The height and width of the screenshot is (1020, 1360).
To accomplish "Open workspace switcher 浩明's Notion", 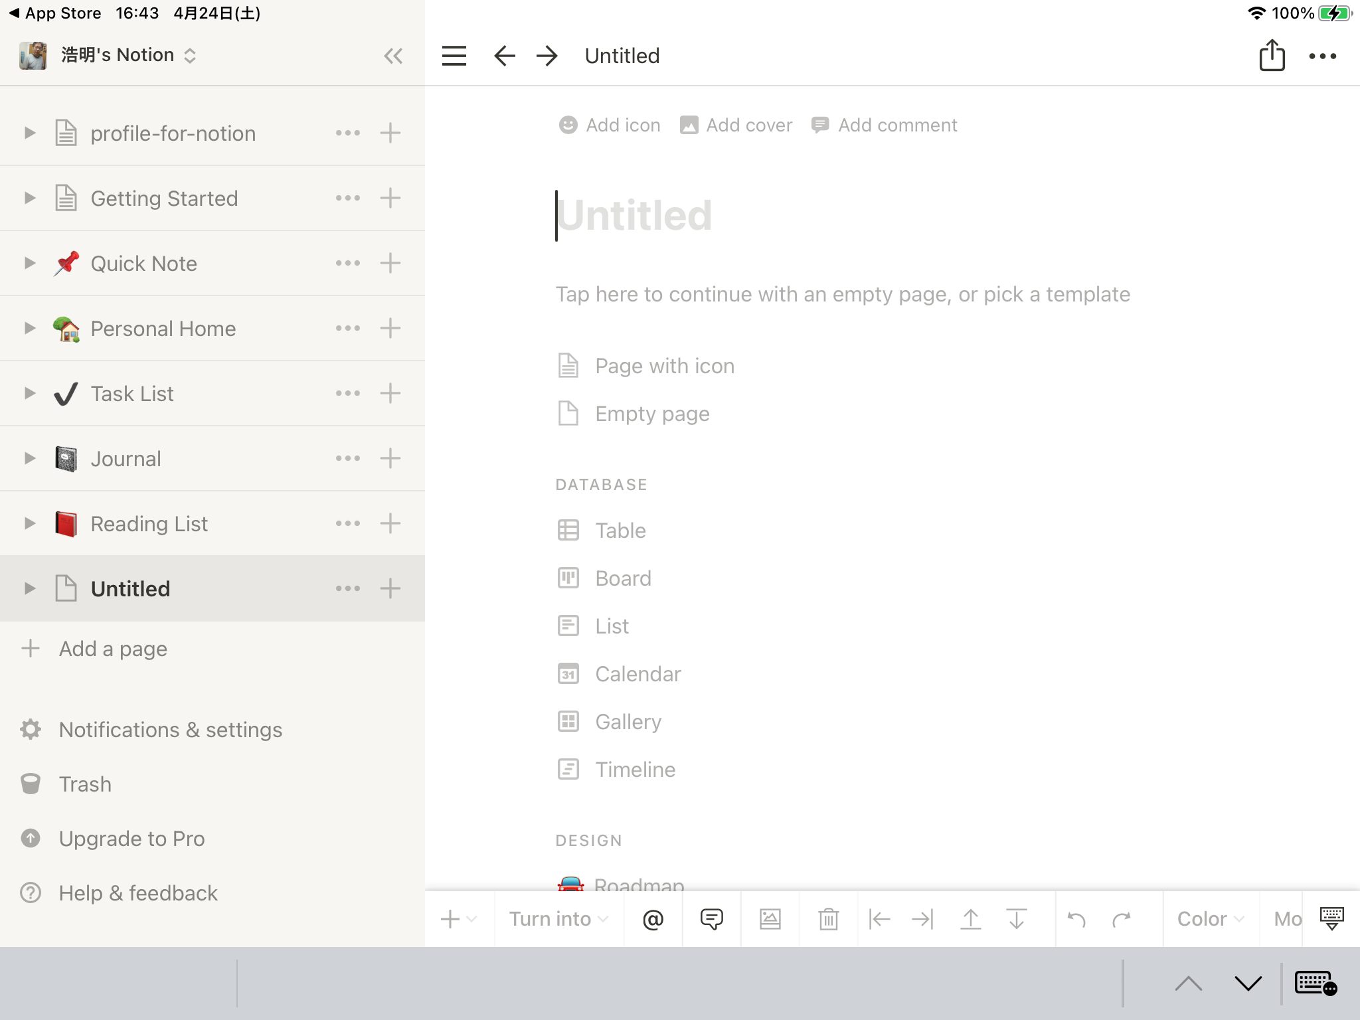I will click(109, 55).
